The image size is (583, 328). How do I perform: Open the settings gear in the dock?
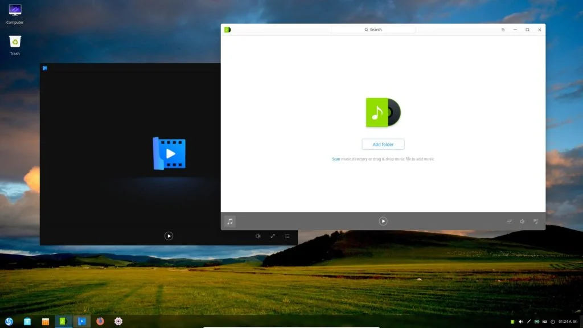[x=118, y=321]
